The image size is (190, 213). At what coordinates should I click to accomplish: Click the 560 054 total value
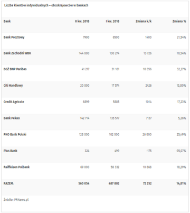84,183
